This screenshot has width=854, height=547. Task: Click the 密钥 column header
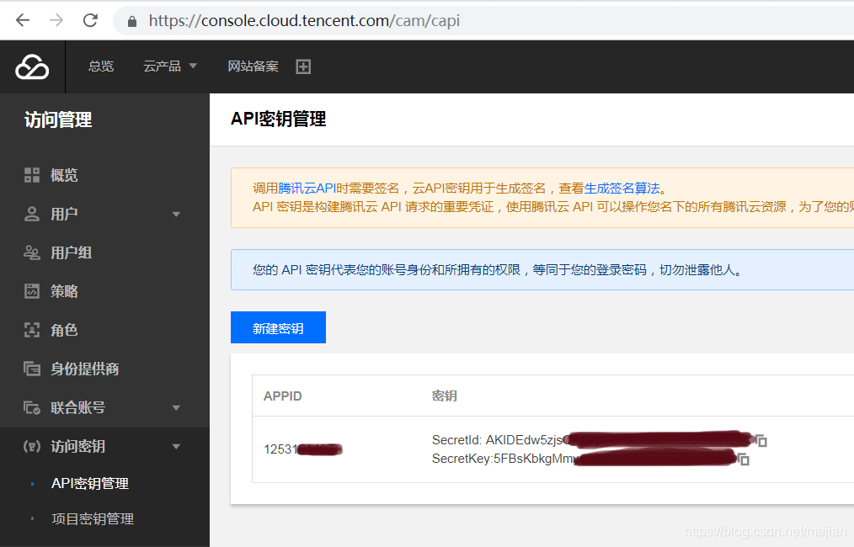(x=445, y=396)
